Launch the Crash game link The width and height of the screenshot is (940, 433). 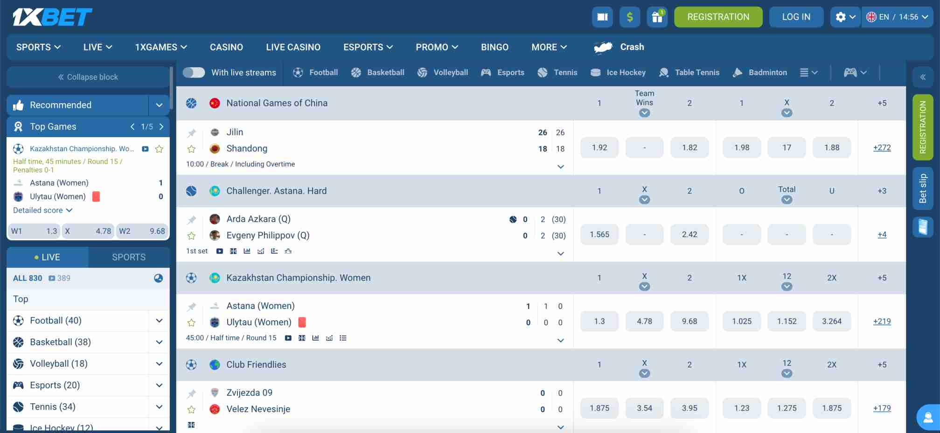point(619,47)
